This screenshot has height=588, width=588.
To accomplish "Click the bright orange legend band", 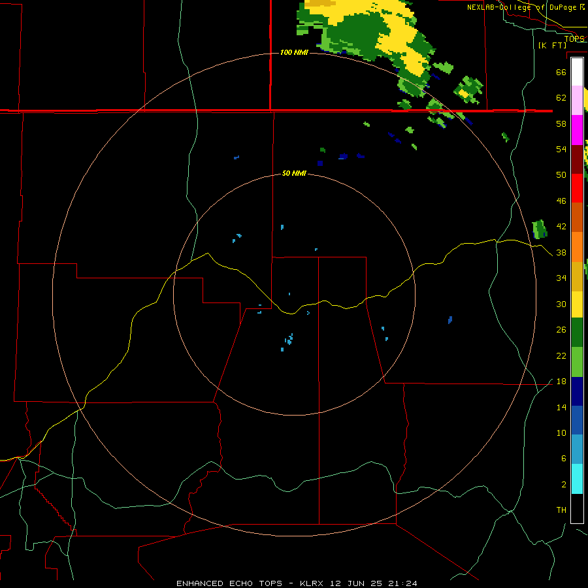I will (577, 247).
